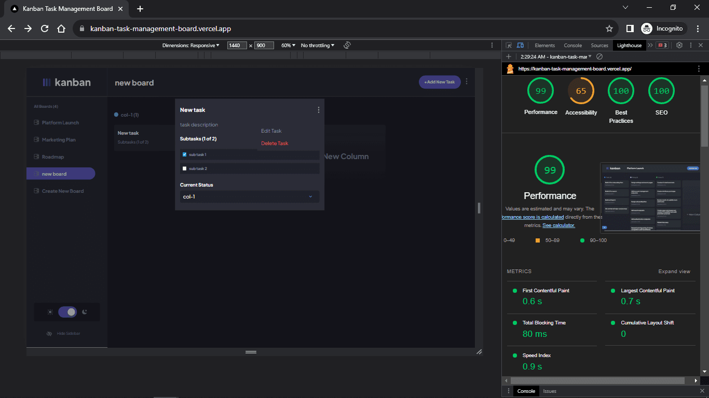Click the sun light-mode icon

coord(50,312)
